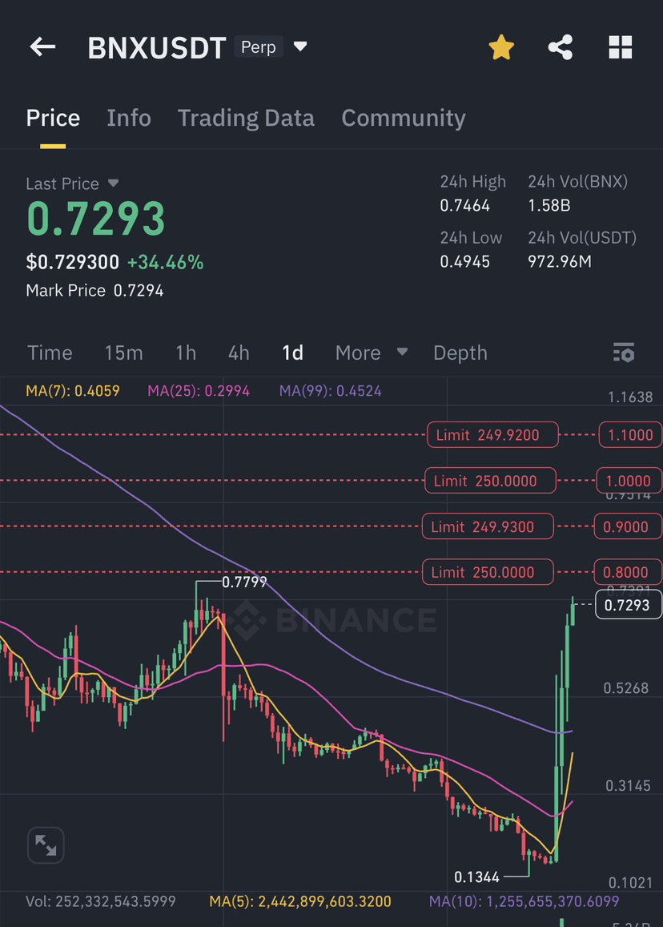This screenshot has width=663, height=927.
Task: Tap the 24h High value 0.7464
Action: (x=465, y=205)
